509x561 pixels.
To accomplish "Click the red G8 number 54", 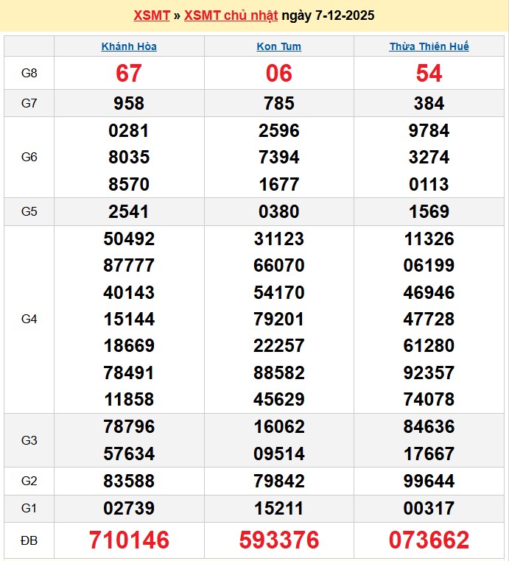I will click(429, 74).
